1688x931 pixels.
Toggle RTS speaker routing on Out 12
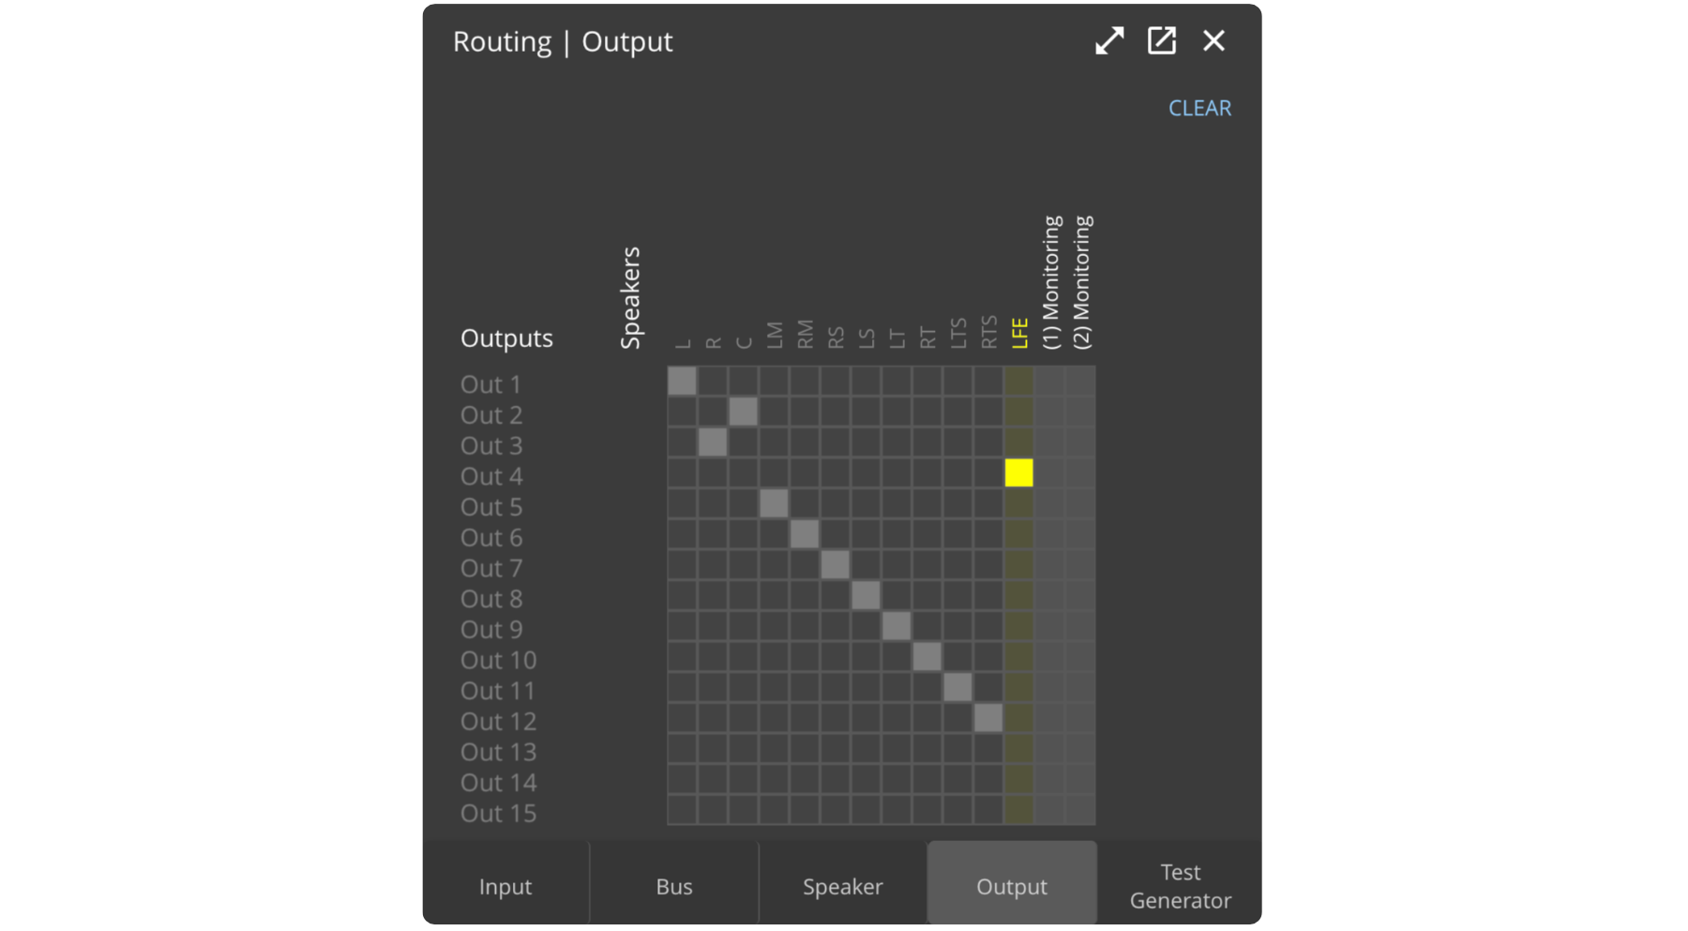pos(988,718)
